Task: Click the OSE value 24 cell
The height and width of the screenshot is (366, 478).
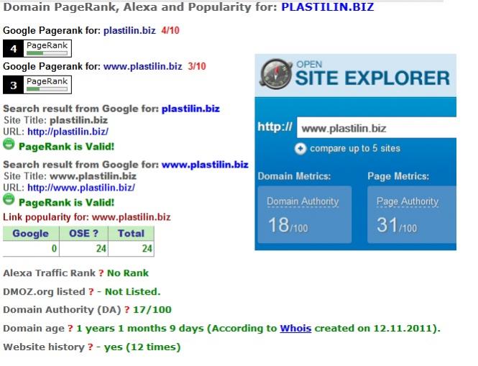Action: click(83, 249)
